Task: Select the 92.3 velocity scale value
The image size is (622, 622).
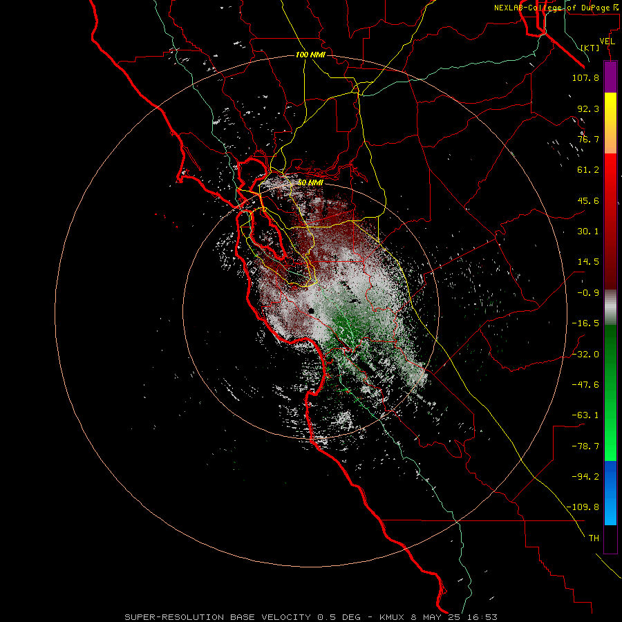Action: (588, 109)
